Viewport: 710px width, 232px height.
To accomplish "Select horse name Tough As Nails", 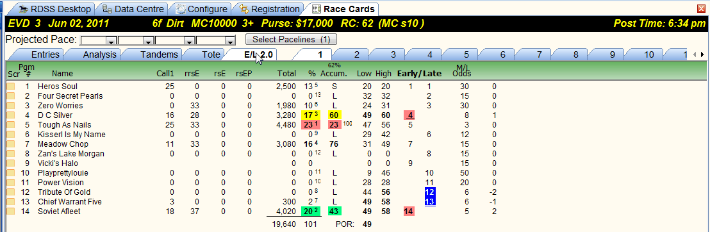I will click(65, 124).
